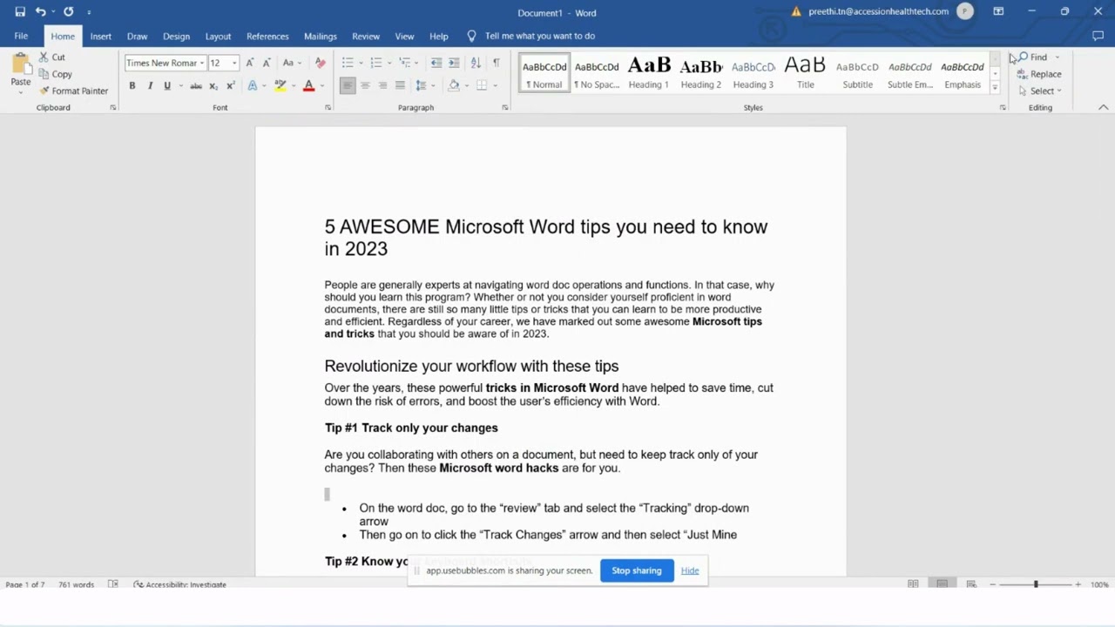
Task: Toggle Underline formatting
Action: 167,85
